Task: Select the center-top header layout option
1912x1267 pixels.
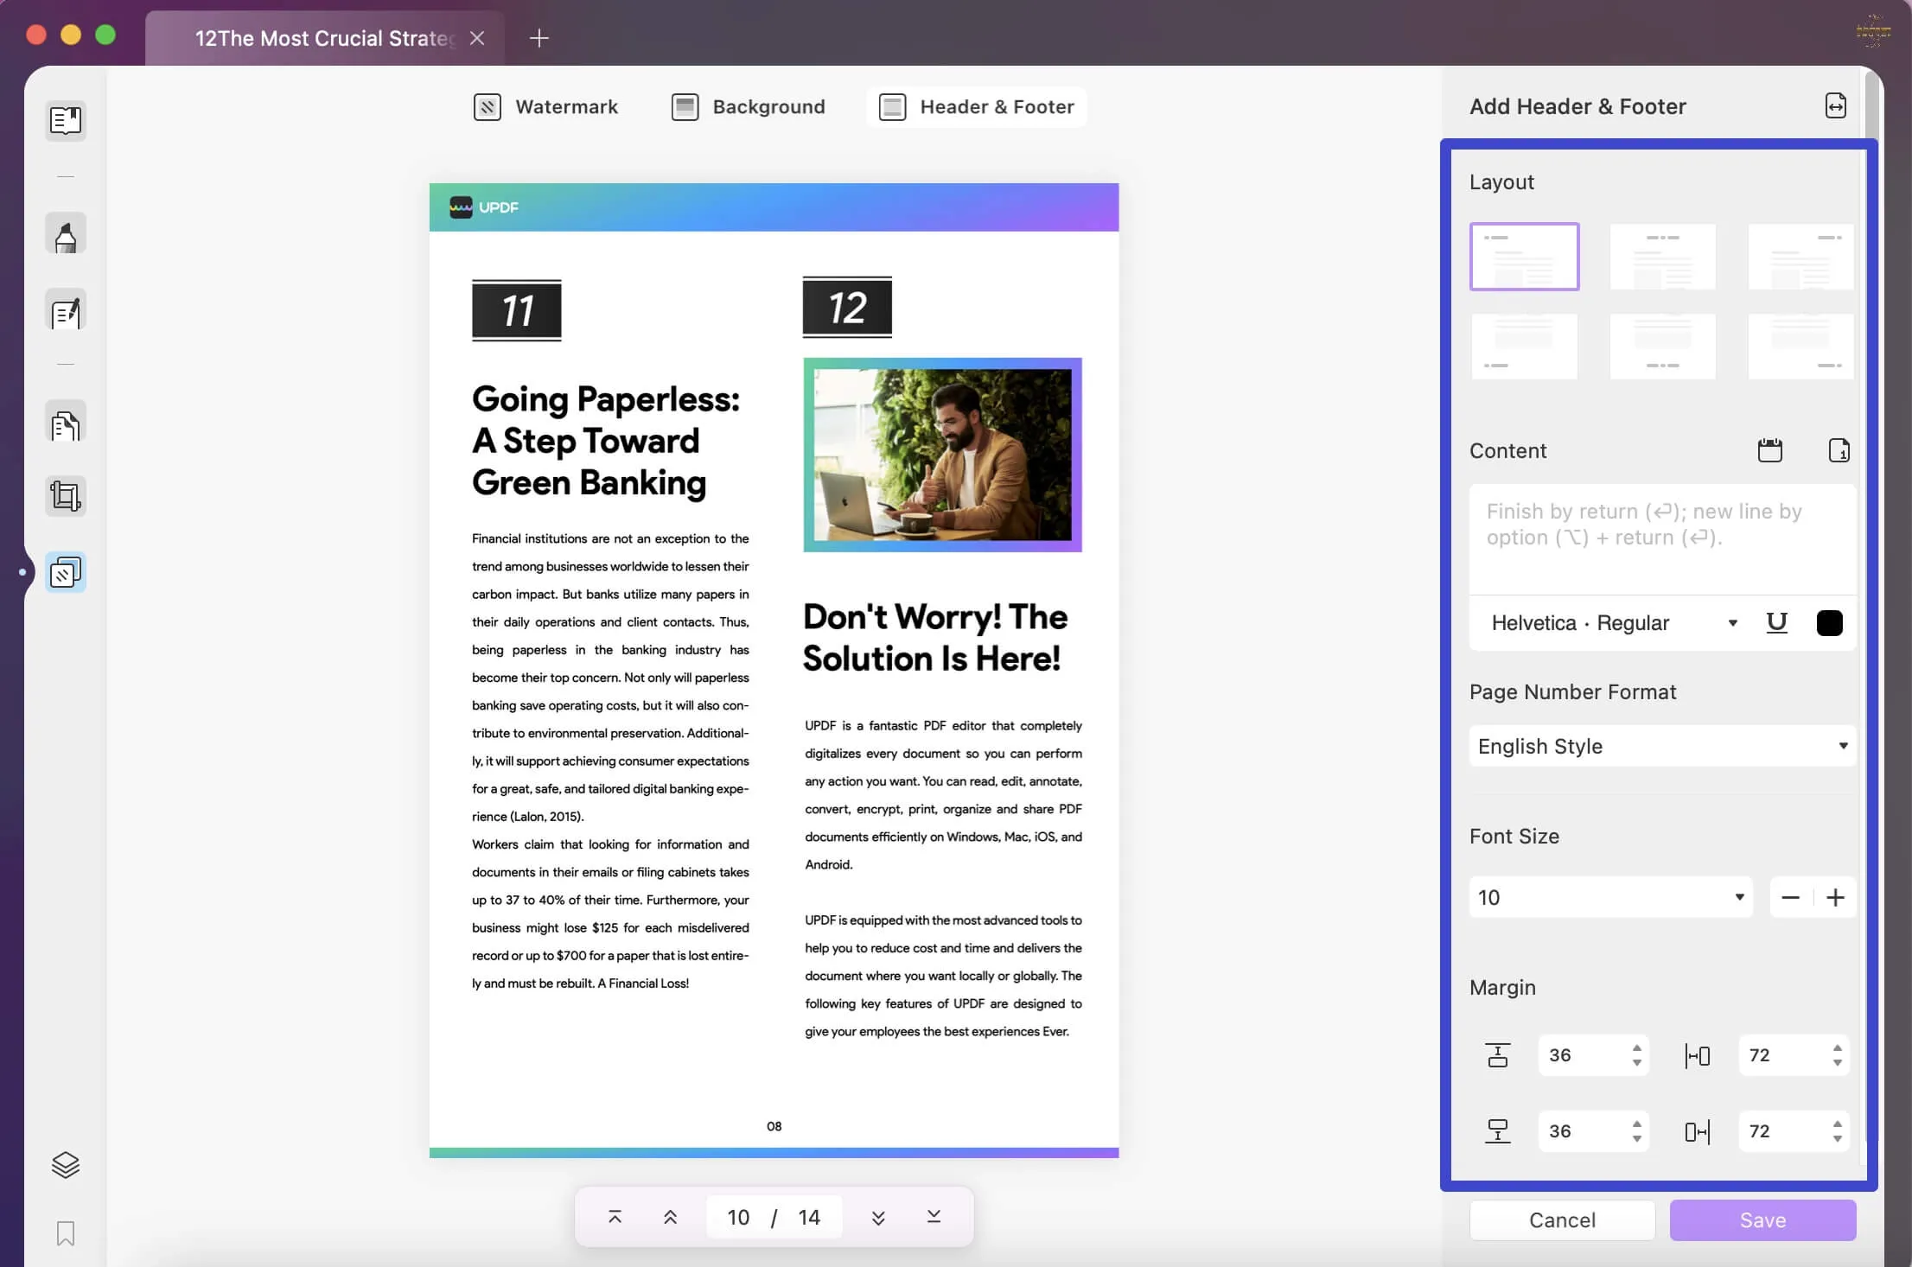Action: pyautogui.click(x=1661, y=256)
